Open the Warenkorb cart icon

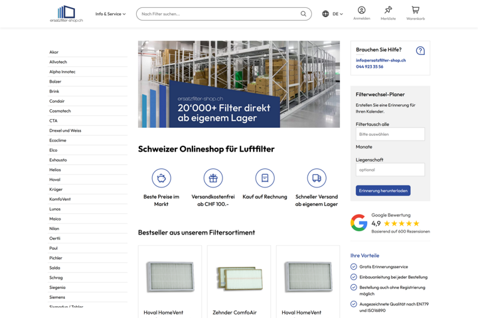coord(415,10)
